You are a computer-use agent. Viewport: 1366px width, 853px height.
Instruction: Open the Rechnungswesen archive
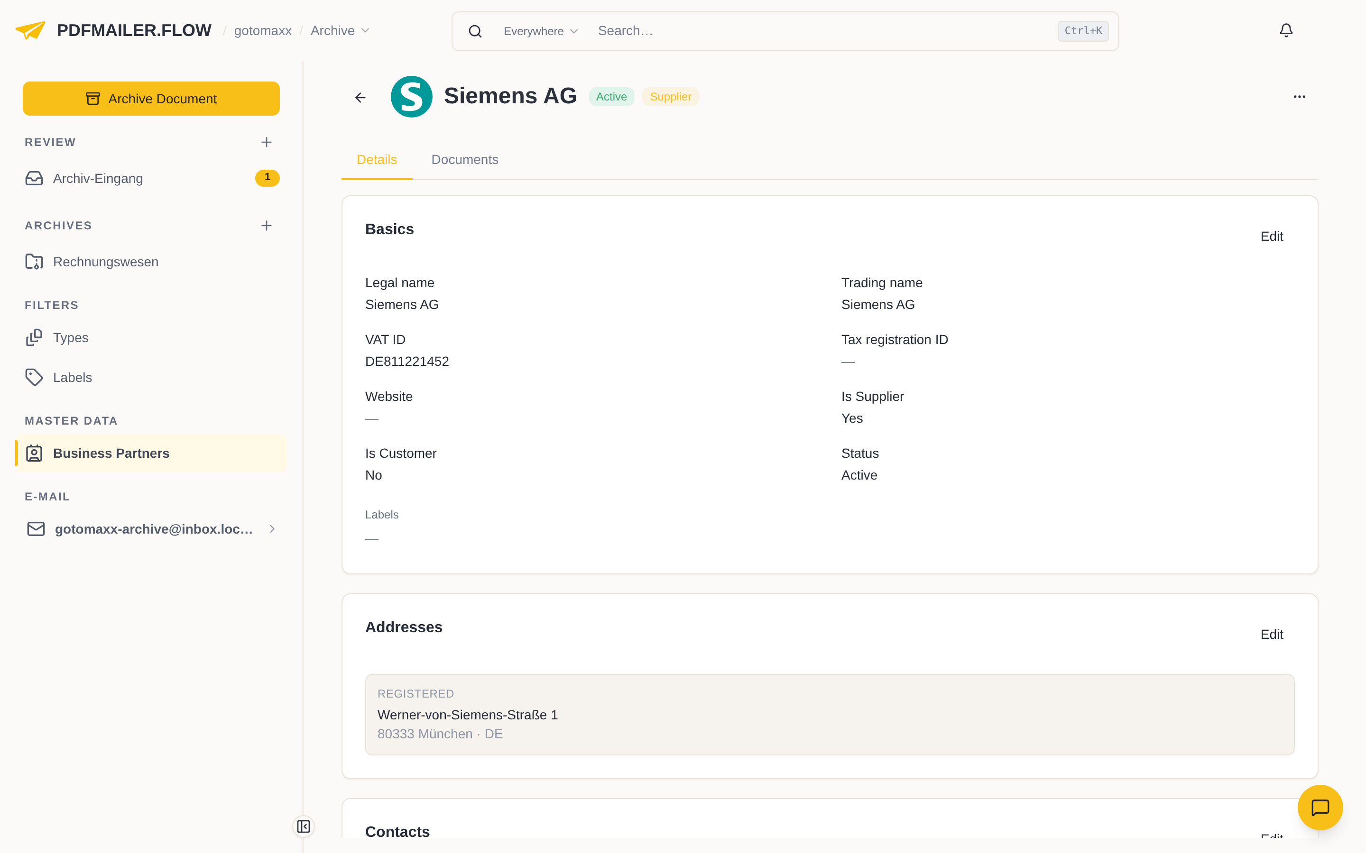click(151, 262)
